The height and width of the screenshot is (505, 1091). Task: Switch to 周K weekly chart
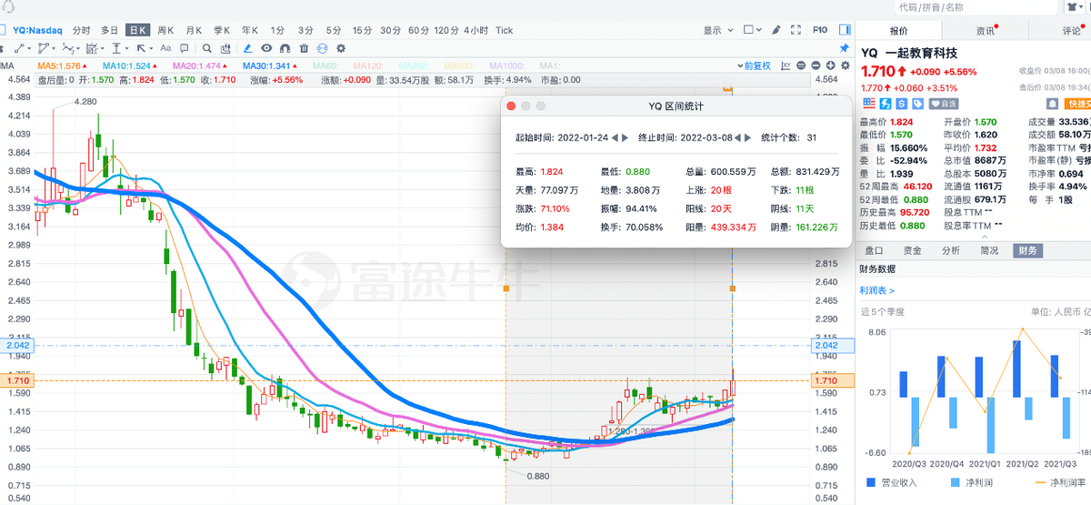(x=165, y=30)
